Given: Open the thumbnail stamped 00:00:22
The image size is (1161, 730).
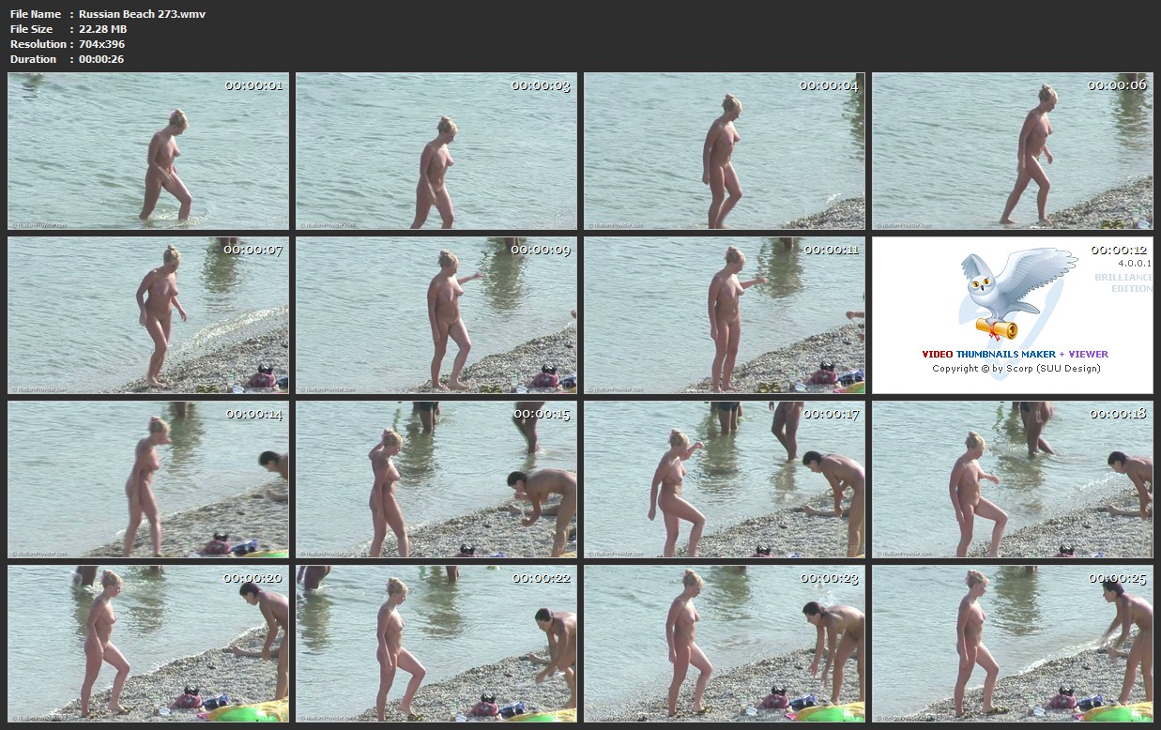Looking at the screenshot, I should coord(436,644).
